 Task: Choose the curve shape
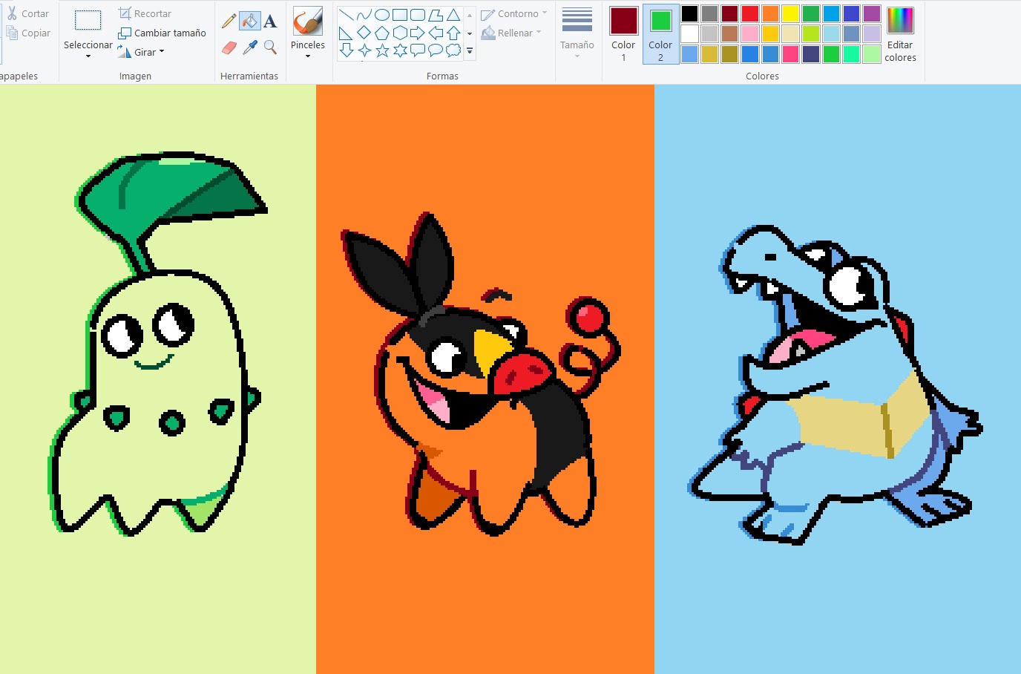click(x=364, y=15)
